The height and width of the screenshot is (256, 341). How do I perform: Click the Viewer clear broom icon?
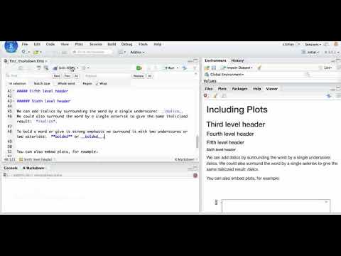click(x=215, y=95)
